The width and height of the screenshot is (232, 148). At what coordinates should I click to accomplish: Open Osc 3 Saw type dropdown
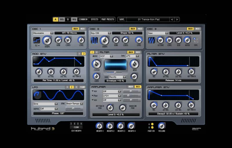[x=158, y=33]
